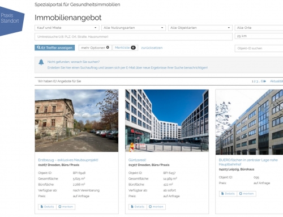Viewport: 283px width, 217px height.
Task: Click the Merkliste counter badge
Action: [133, 48]
